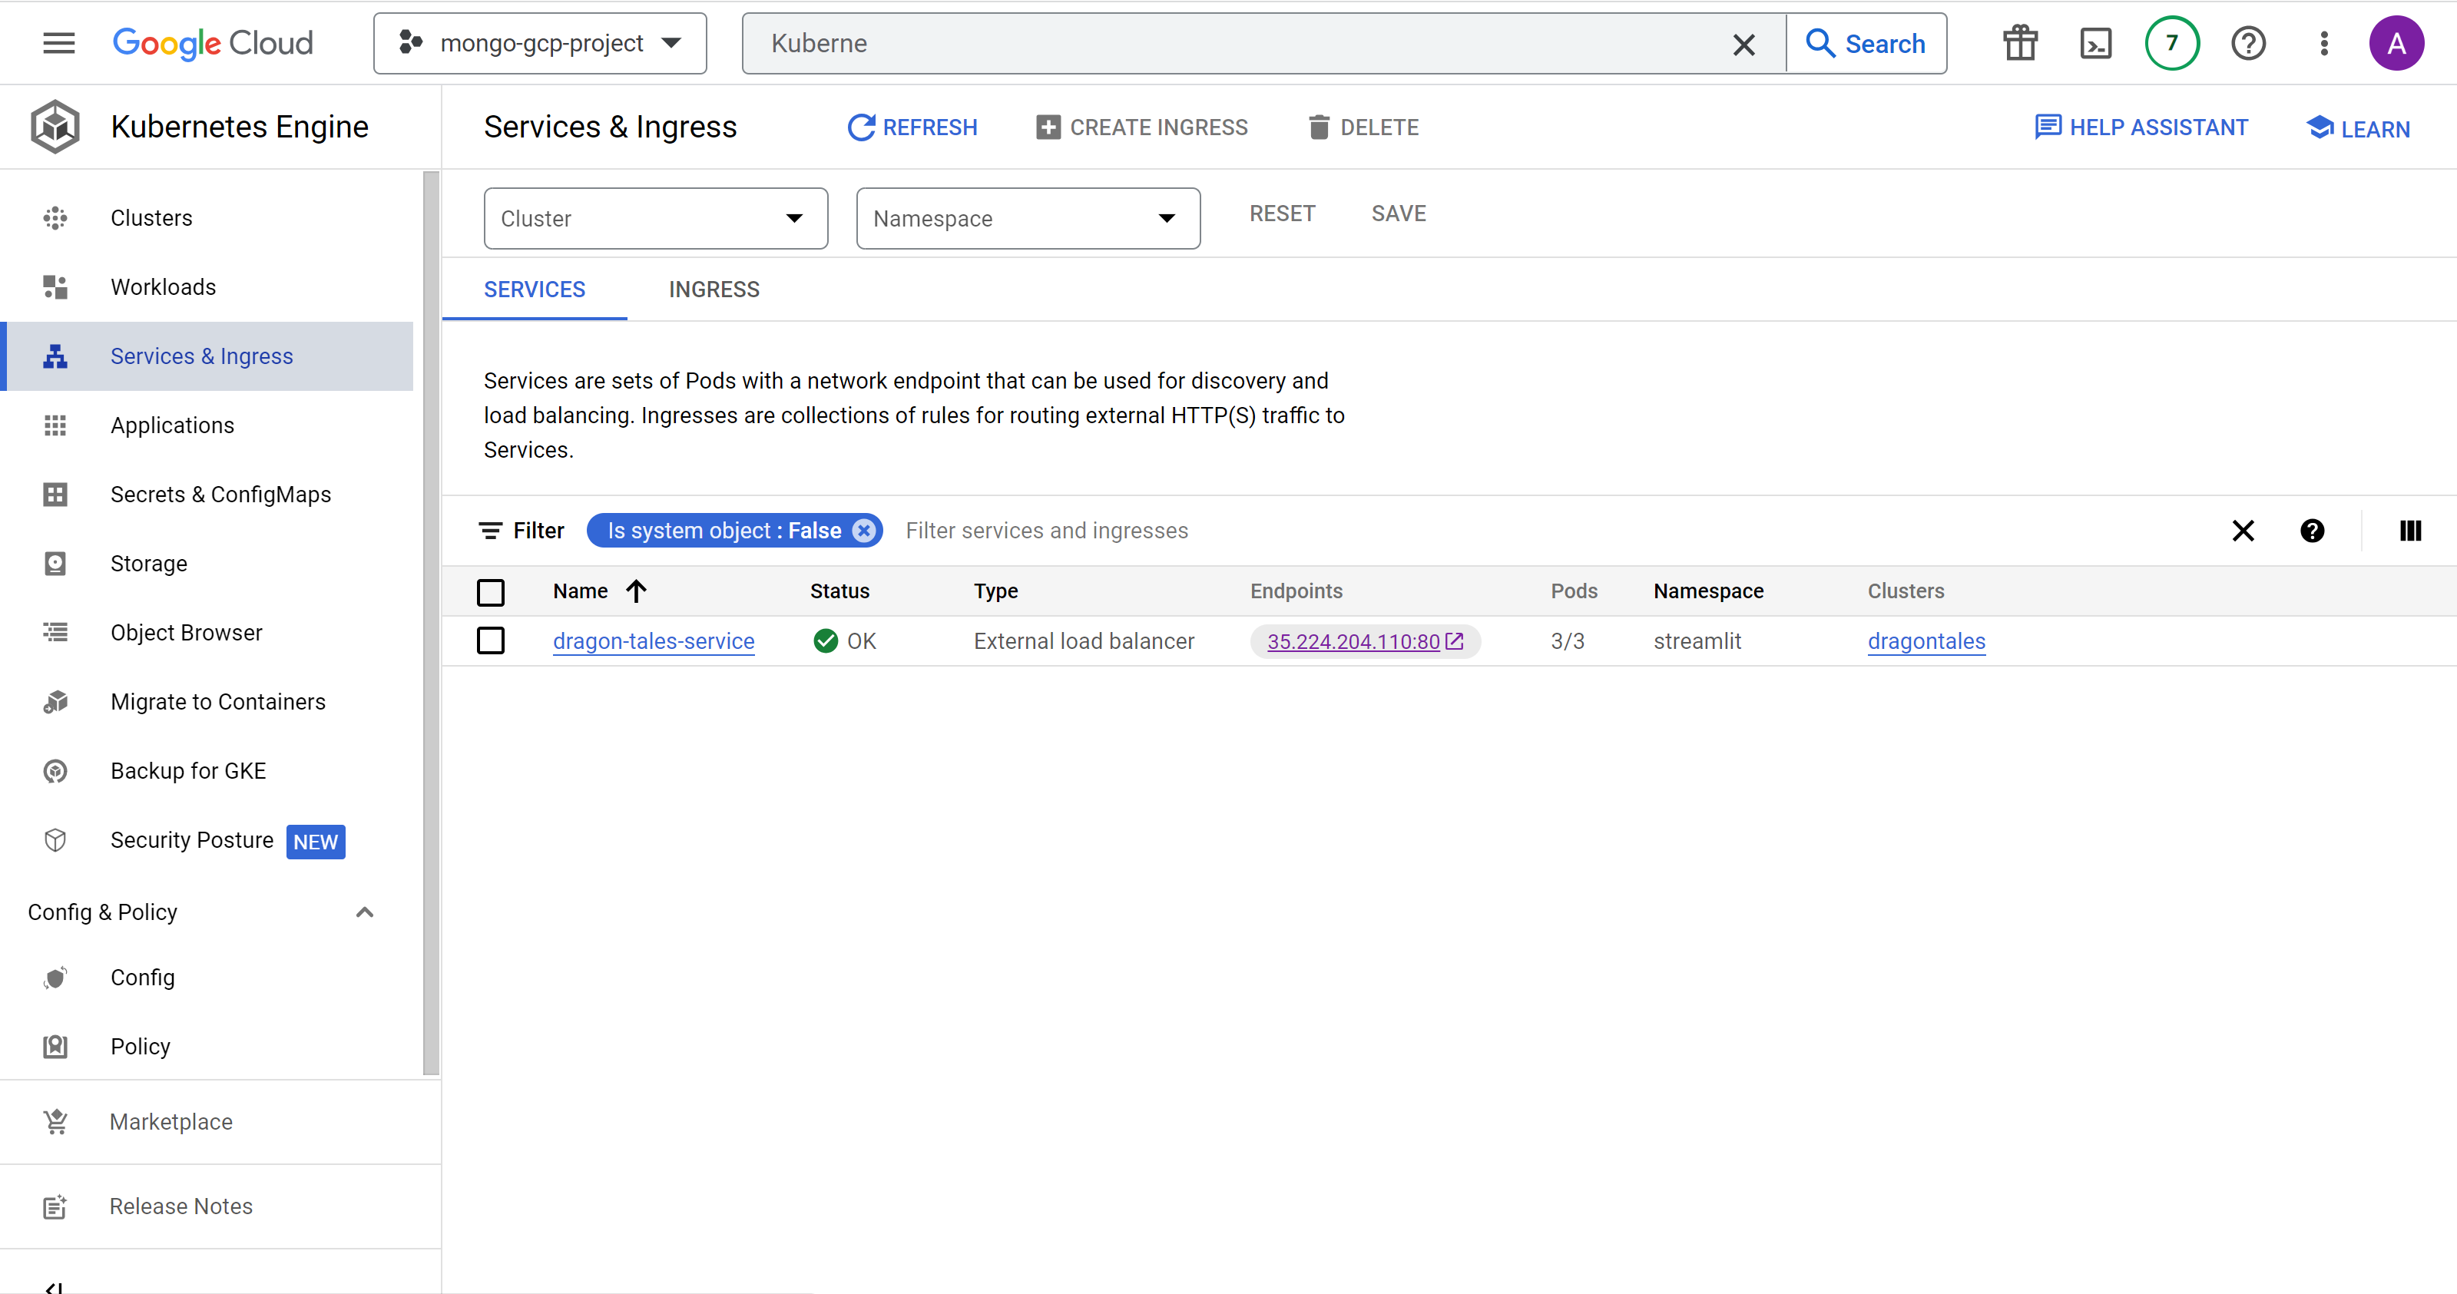The width and height of the screenshot is (2457, 1294).
Task: Collapse the Config & Policy section
Action: pyautogui.click(x=364, y=912)
